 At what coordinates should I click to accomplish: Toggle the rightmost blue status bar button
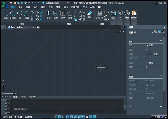tap(95, 117)
